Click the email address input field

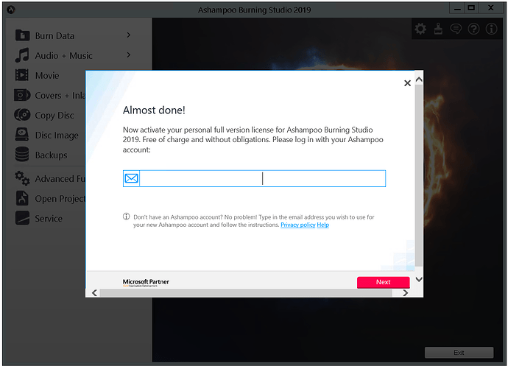tap(261, 178)
